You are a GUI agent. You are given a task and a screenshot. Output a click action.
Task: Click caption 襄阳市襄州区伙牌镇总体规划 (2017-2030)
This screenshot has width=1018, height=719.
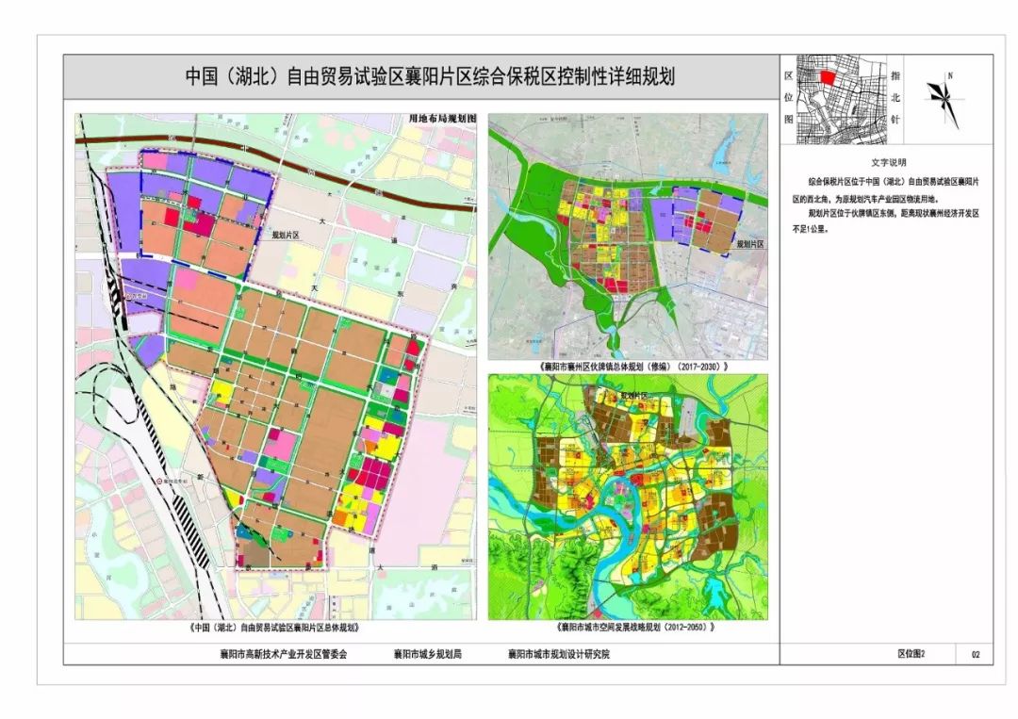(x=628, y=366)
